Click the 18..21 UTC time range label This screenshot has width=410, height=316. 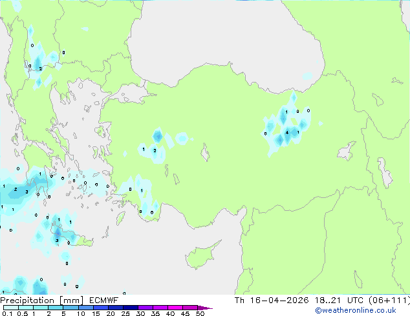click(337, 301)
